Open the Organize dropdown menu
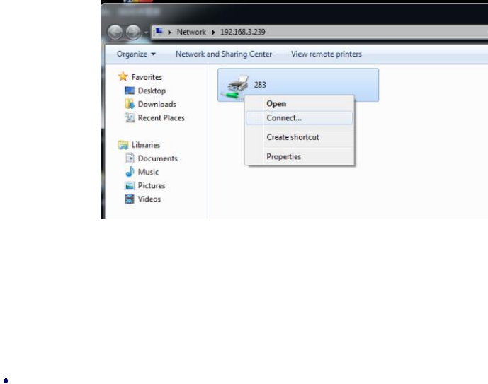The width and height of the screenshot is (488, 384). click(136, 54)
